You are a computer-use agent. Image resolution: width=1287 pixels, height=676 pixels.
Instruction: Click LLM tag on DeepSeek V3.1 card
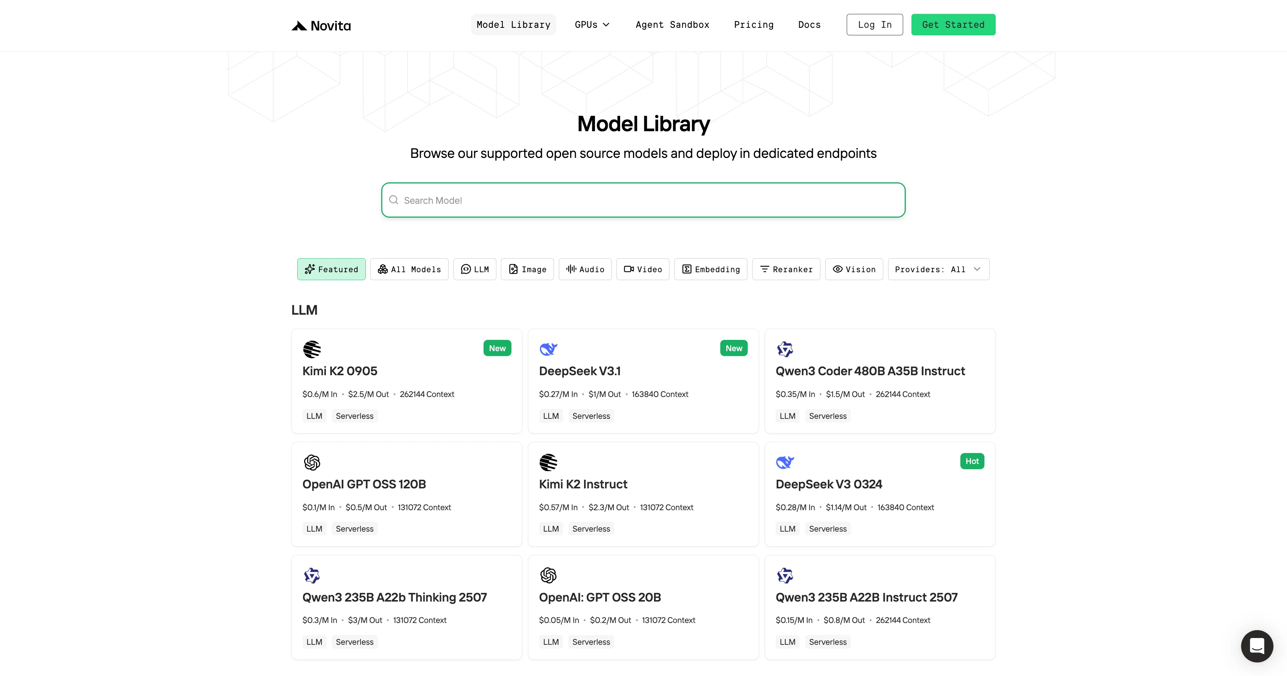point(551,416)
